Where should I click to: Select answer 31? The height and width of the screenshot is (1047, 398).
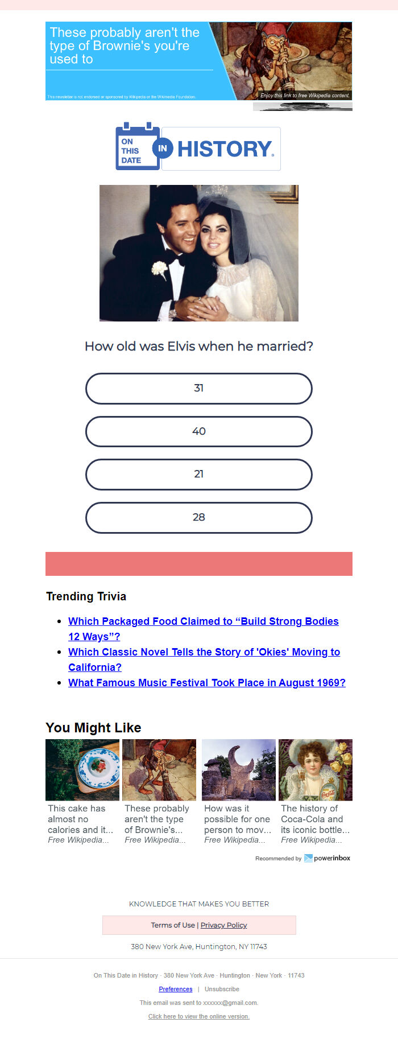pyautogui.click(x=199, y=389)
